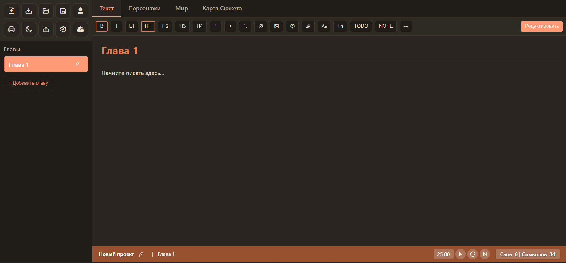Screen dimensions: 566x263
Task: Skip timer phase with next button
Action: coord(485,254)
